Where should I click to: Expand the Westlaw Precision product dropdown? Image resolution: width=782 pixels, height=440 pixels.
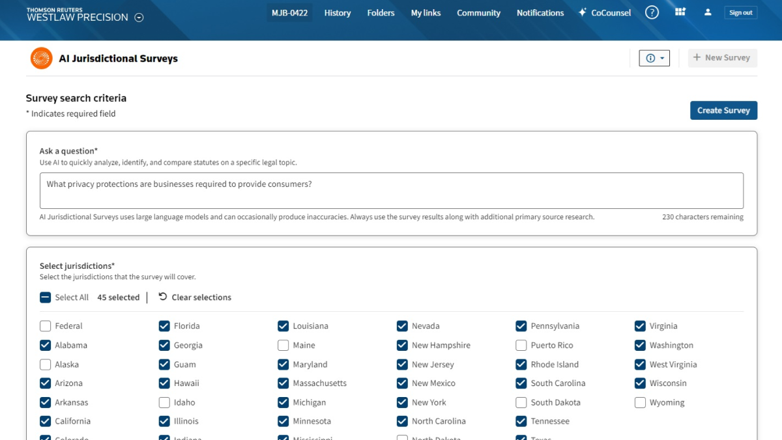139,18
